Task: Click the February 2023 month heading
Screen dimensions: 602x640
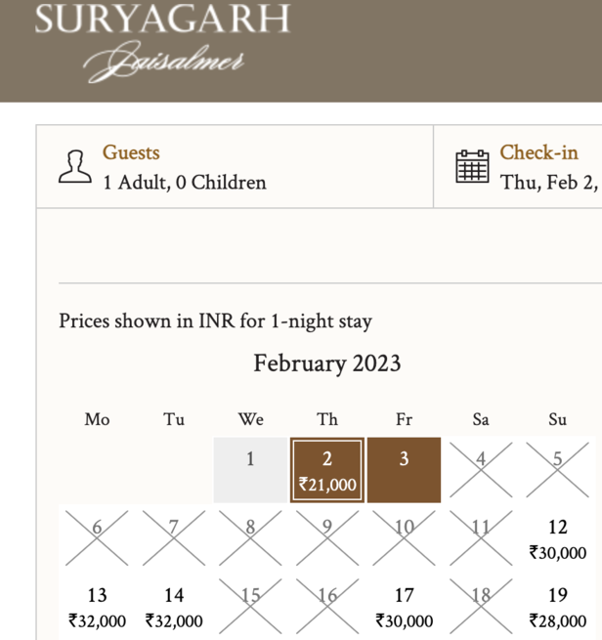Action: (327, 363)
